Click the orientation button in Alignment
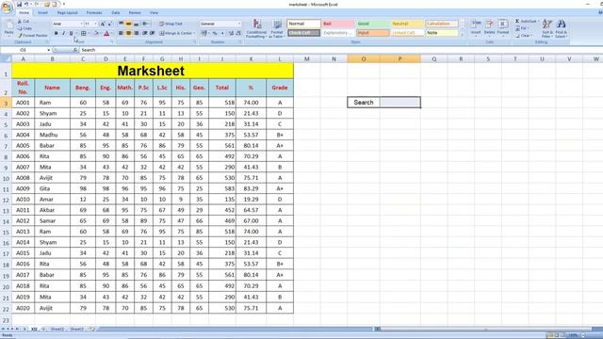This screenshot has width=603, height=339. click(x=146, y=24)
